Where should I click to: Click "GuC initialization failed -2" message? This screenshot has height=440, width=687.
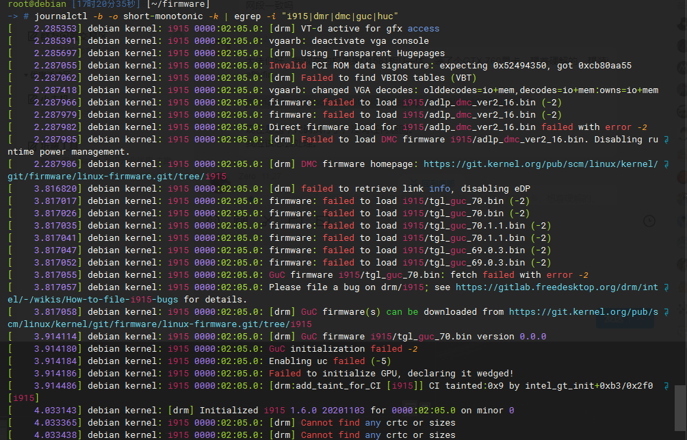coord(343,348)
